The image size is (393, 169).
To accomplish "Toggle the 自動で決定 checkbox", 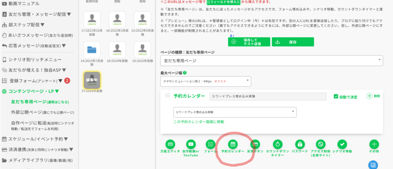I will click(336, 97).
